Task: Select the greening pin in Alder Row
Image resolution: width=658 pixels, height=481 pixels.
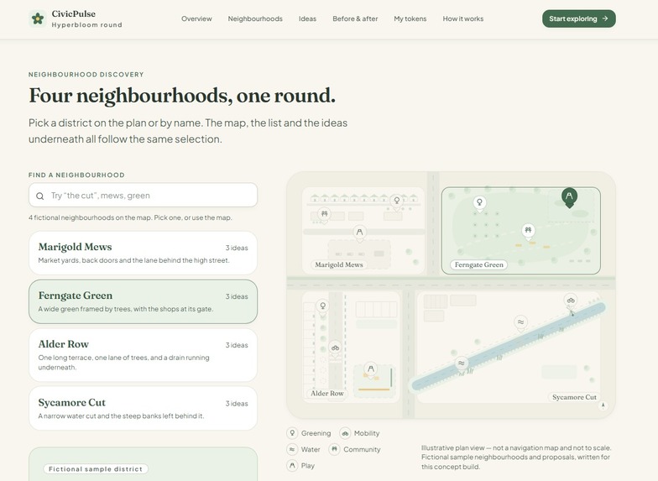Action: (x=322, y=306)
